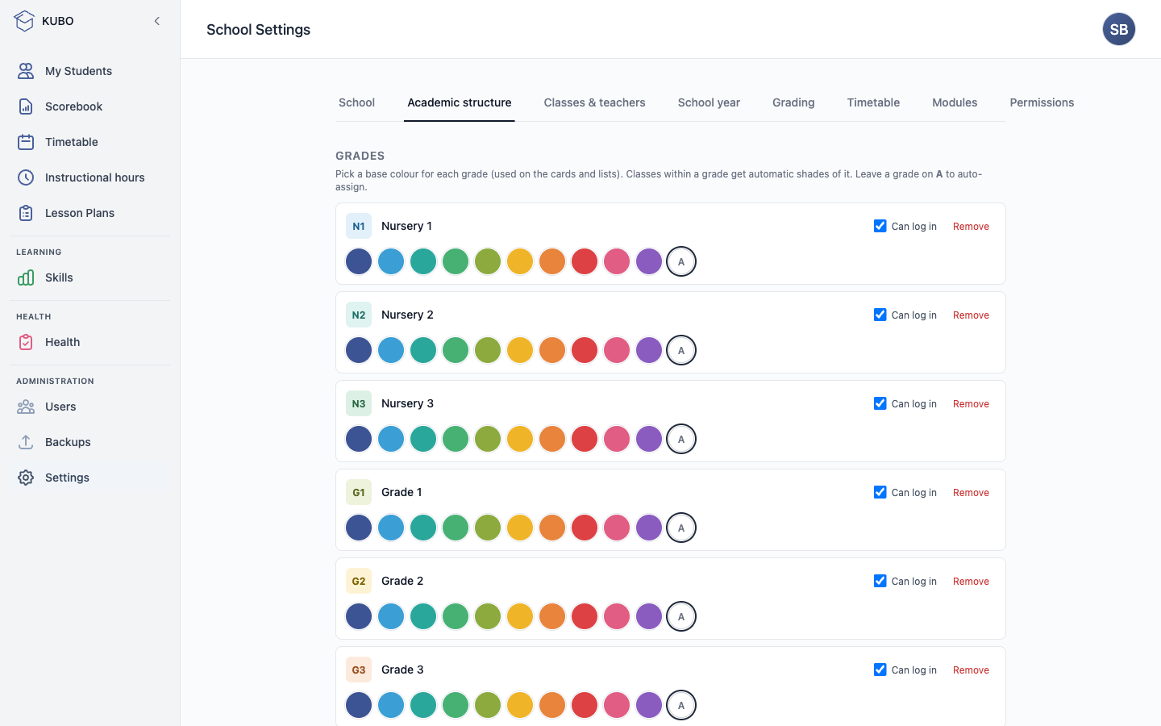Screen dimensions: 1161x726
Task: Remove the Grade 1 entry
Action: click(x=971, y=493)
